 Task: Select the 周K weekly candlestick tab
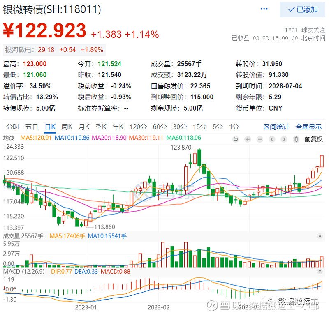point(67,127)
